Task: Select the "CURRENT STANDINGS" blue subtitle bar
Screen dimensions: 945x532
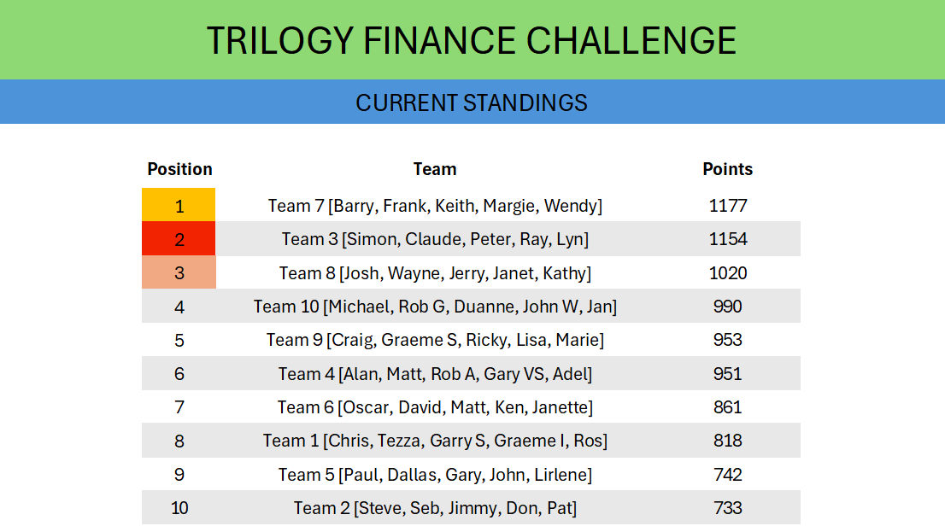Action: coord(472,102)
